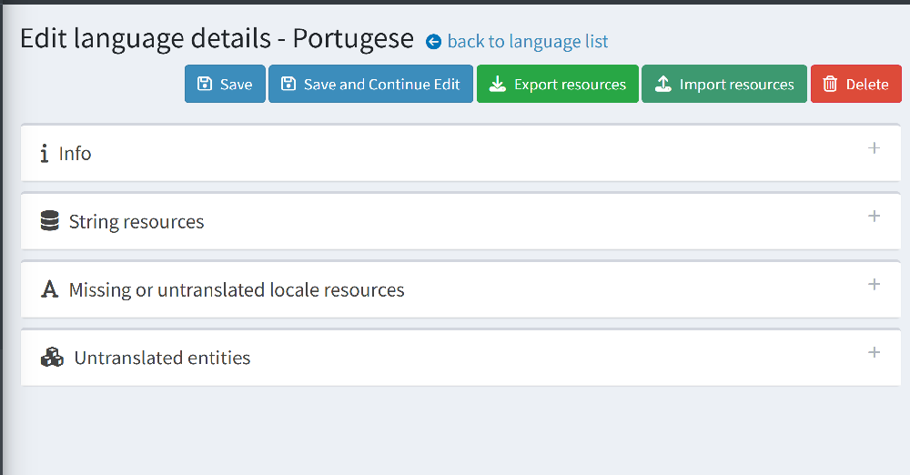This screenshot has width=910, height=475.
Task: Open the Import resources dialog
Action: coord(724,84)
